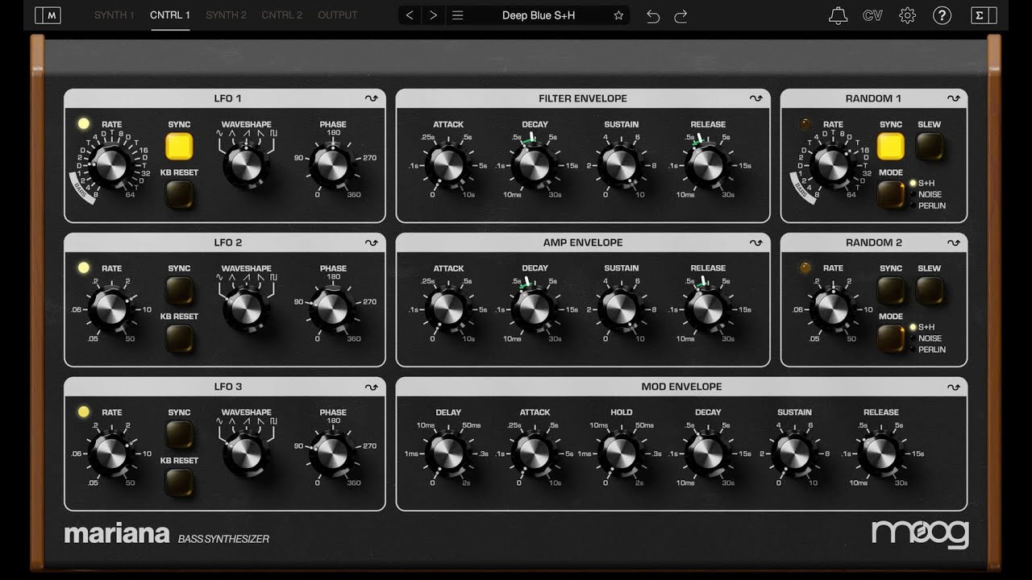The image size is (1032, 580).
Task: Open LFO 1 modulation assign icon
Action: (x=371, y=98)
